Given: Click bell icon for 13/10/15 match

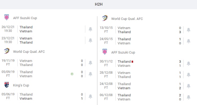Looking at the screenshot, I should [189, 30].
